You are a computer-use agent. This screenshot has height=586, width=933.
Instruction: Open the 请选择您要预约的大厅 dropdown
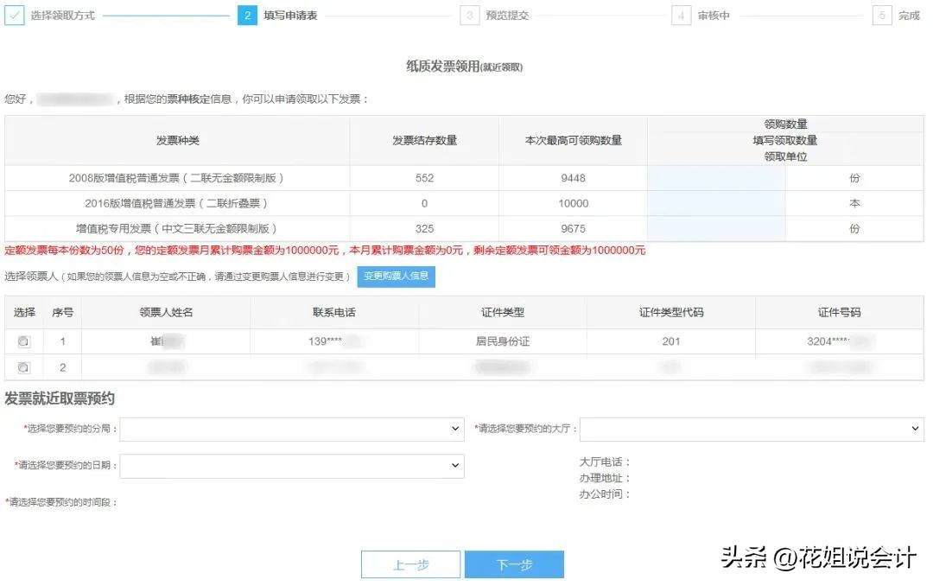point(752,428)
